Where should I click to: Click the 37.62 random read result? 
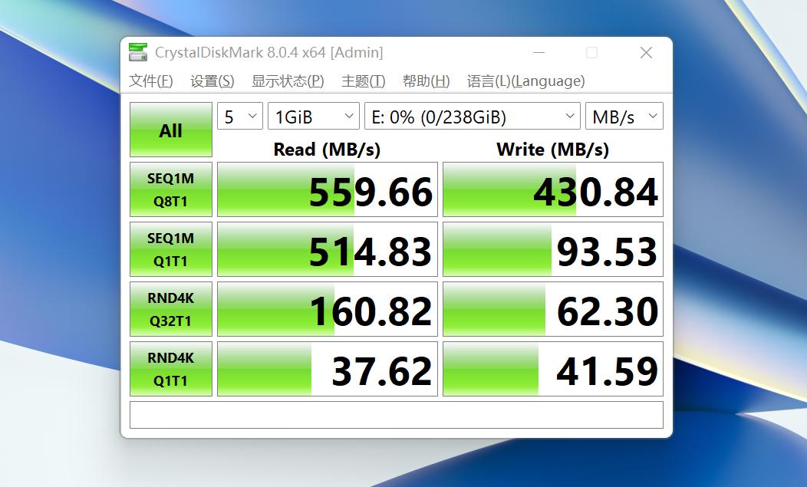tap(328, 369)
